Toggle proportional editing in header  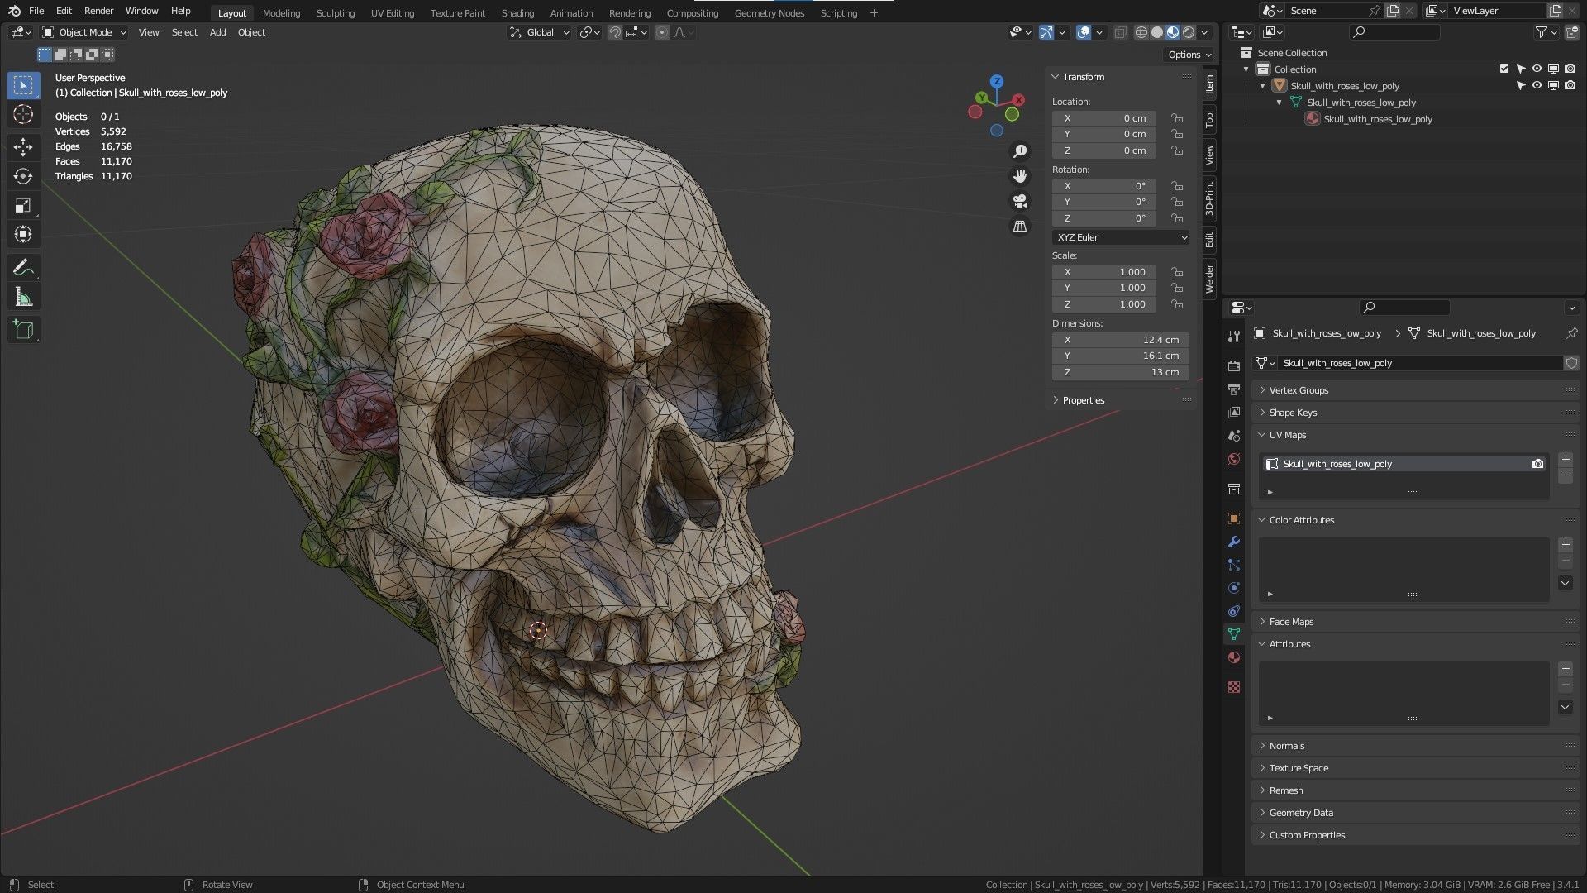pos(662,32)
